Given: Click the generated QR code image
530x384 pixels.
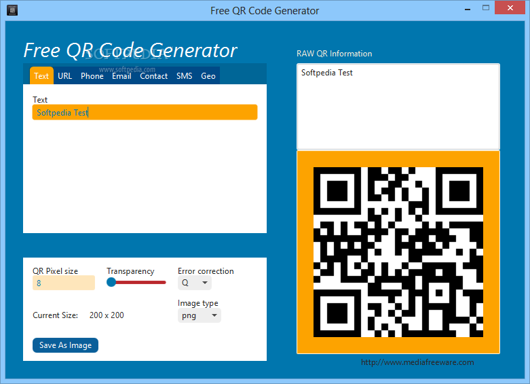Looking at the screenshot, I should 398,252.
